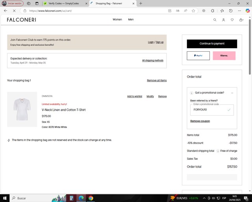Open the Read aloud icon in address bar
This screenshot has width=252, height=202.
point(185,11)
